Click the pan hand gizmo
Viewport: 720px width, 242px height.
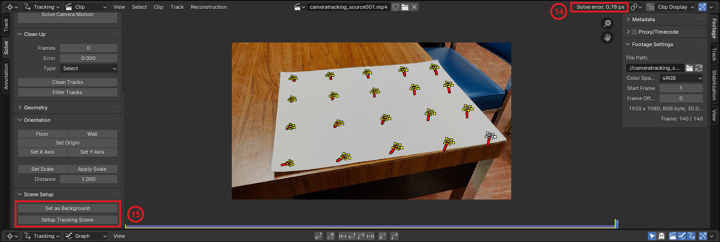point(608,37)
